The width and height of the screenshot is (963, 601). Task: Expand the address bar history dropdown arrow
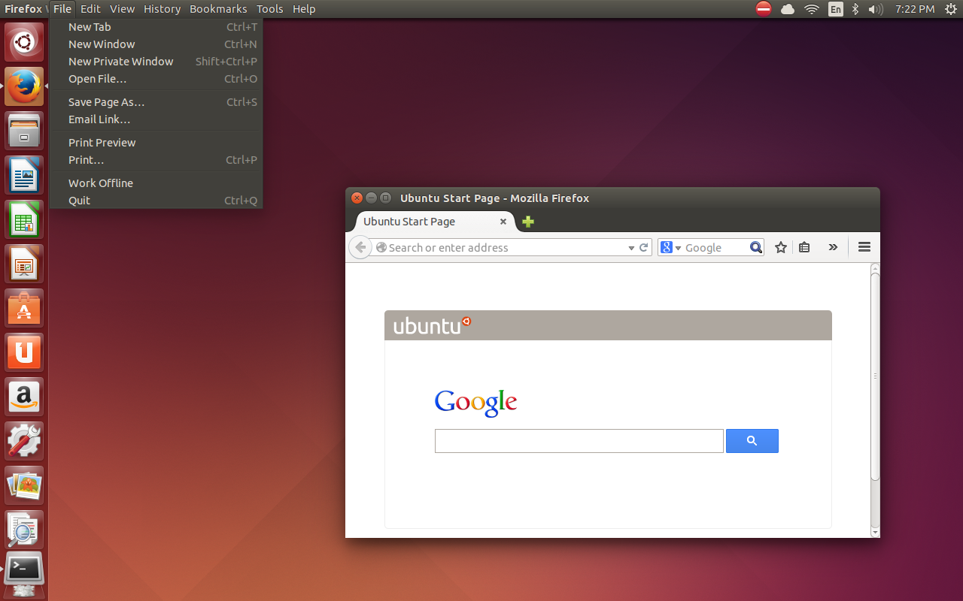pos(631,248)
